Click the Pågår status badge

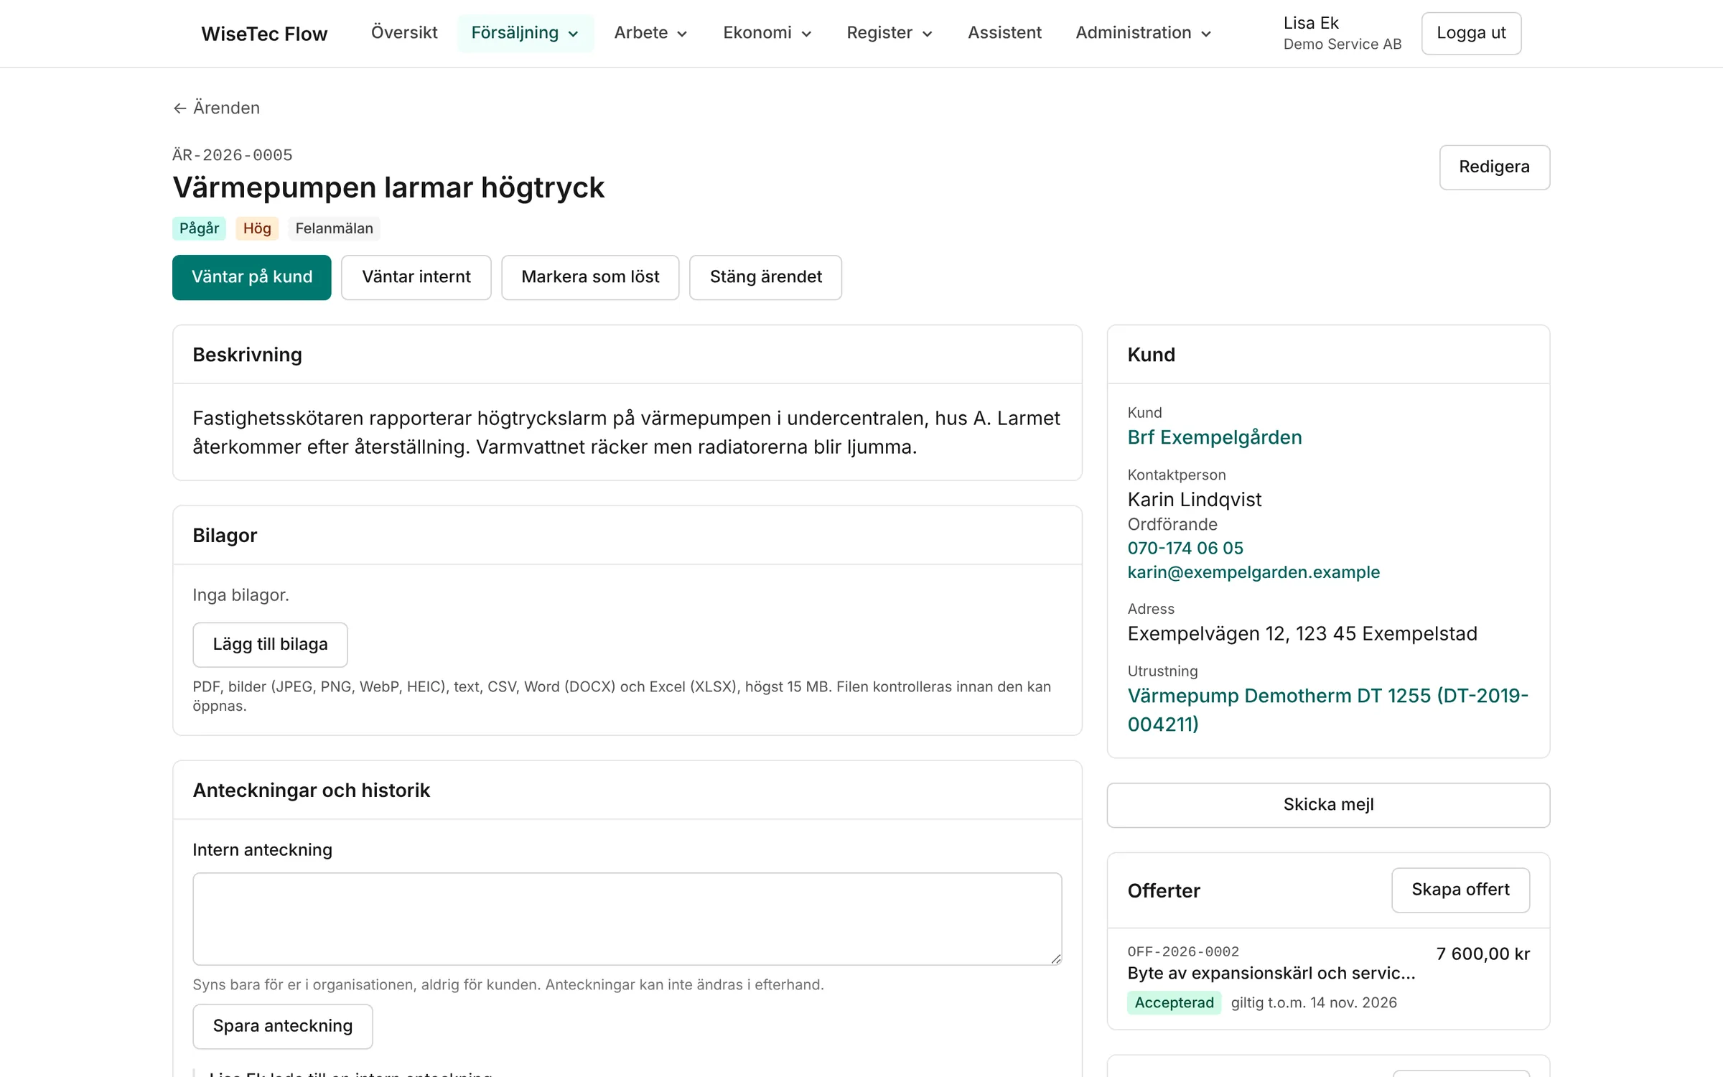[199, 228]
